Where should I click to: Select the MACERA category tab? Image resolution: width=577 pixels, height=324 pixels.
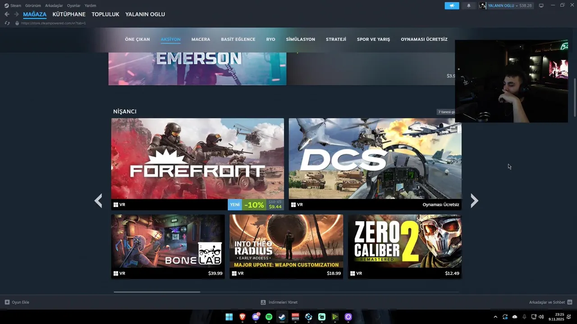tap(201, 40)
